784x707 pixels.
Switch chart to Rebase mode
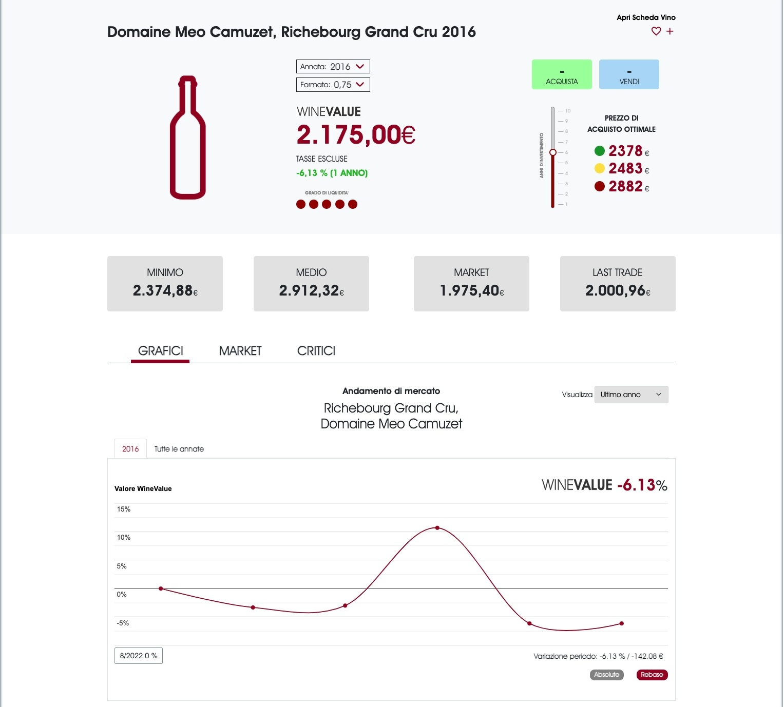(652, 675)
